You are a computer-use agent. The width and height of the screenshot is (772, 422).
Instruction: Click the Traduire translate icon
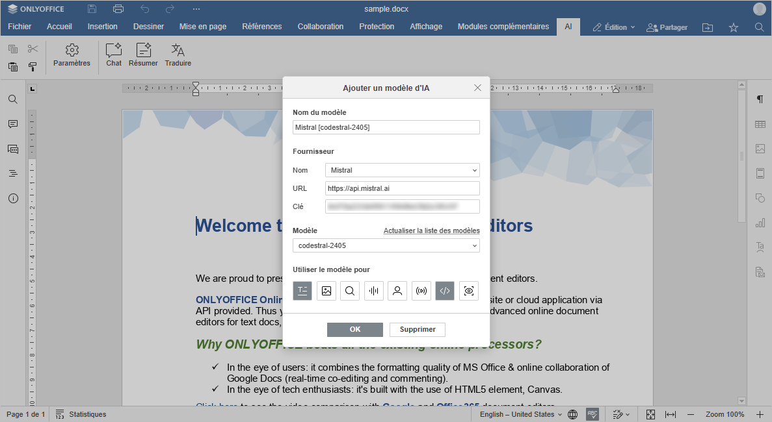click(x=178, y=55)
